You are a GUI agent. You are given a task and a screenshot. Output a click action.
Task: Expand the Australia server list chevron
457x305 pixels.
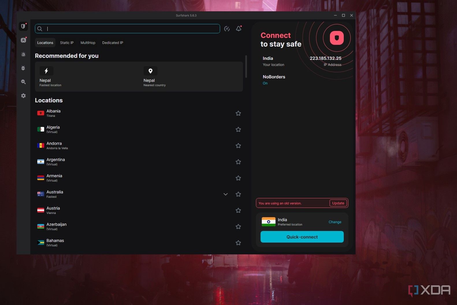point(226,194)
